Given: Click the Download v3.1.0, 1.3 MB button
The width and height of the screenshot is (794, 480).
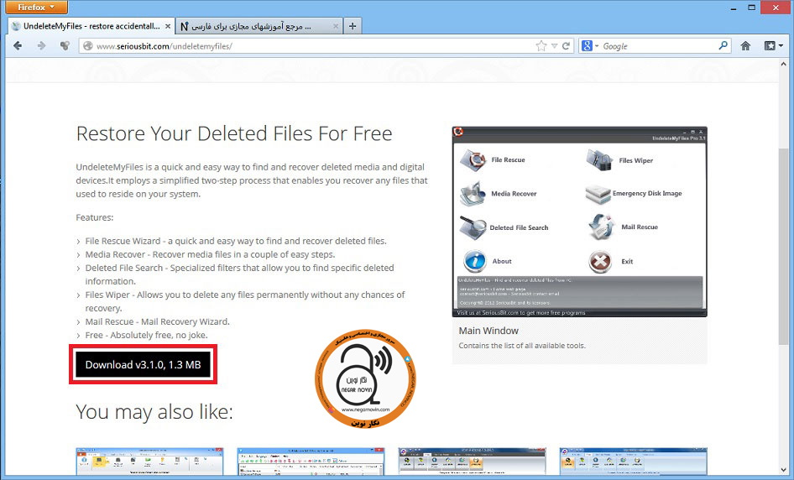Looking at the screenshot, I should [144, 364].
